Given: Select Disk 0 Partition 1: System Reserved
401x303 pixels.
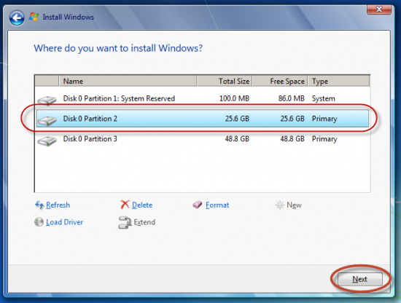Looking at the screenshot, I should [202, 98].
